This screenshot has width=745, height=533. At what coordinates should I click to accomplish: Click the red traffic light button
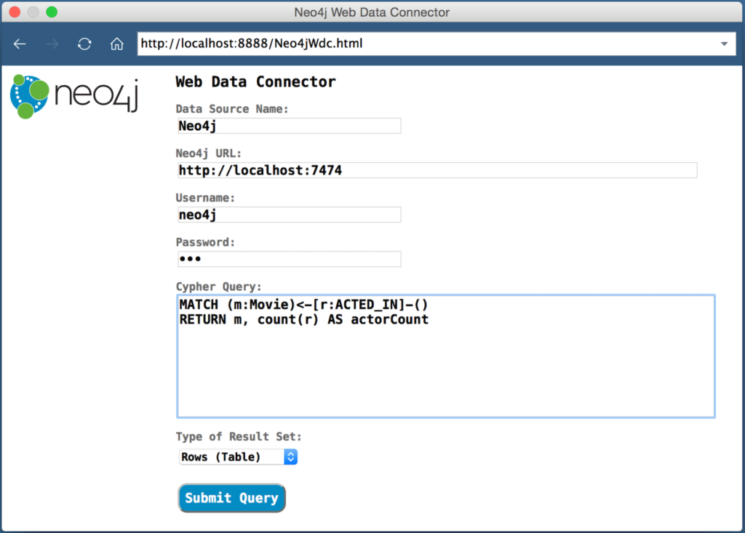click(x=13, y=12)
